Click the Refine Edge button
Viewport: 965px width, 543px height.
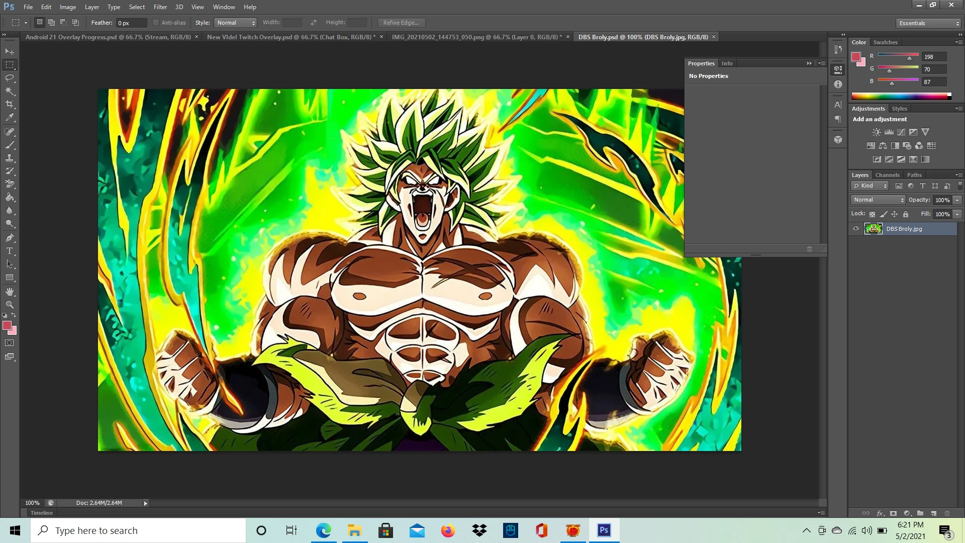click(401, 23)
